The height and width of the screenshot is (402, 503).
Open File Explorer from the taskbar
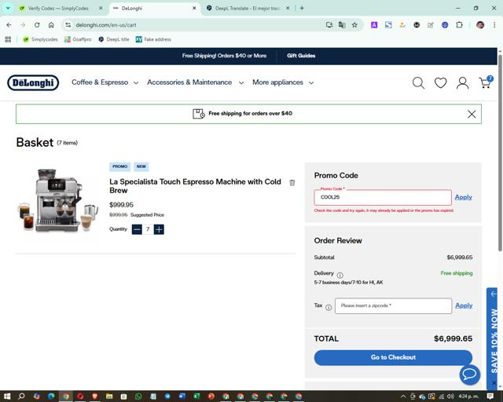[x=109, y=397]
